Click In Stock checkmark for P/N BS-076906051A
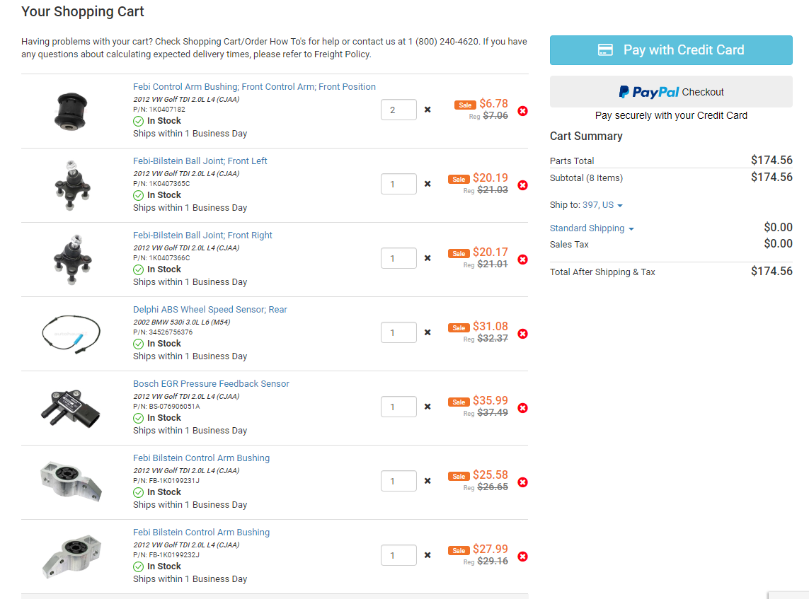 tap(138, 418)
